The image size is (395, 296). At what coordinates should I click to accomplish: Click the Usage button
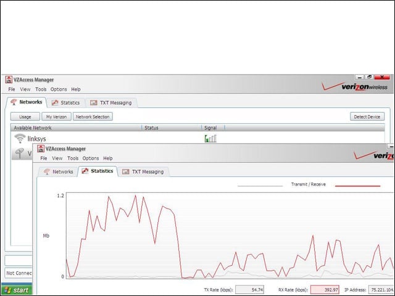pyautogui.click(x=25, y=117)
